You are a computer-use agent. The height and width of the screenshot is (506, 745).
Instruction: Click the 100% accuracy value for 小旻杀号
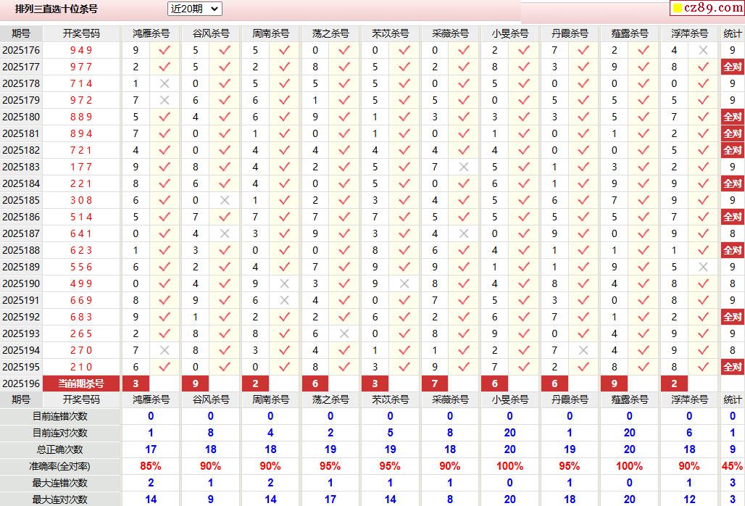[x=509, y=466]
